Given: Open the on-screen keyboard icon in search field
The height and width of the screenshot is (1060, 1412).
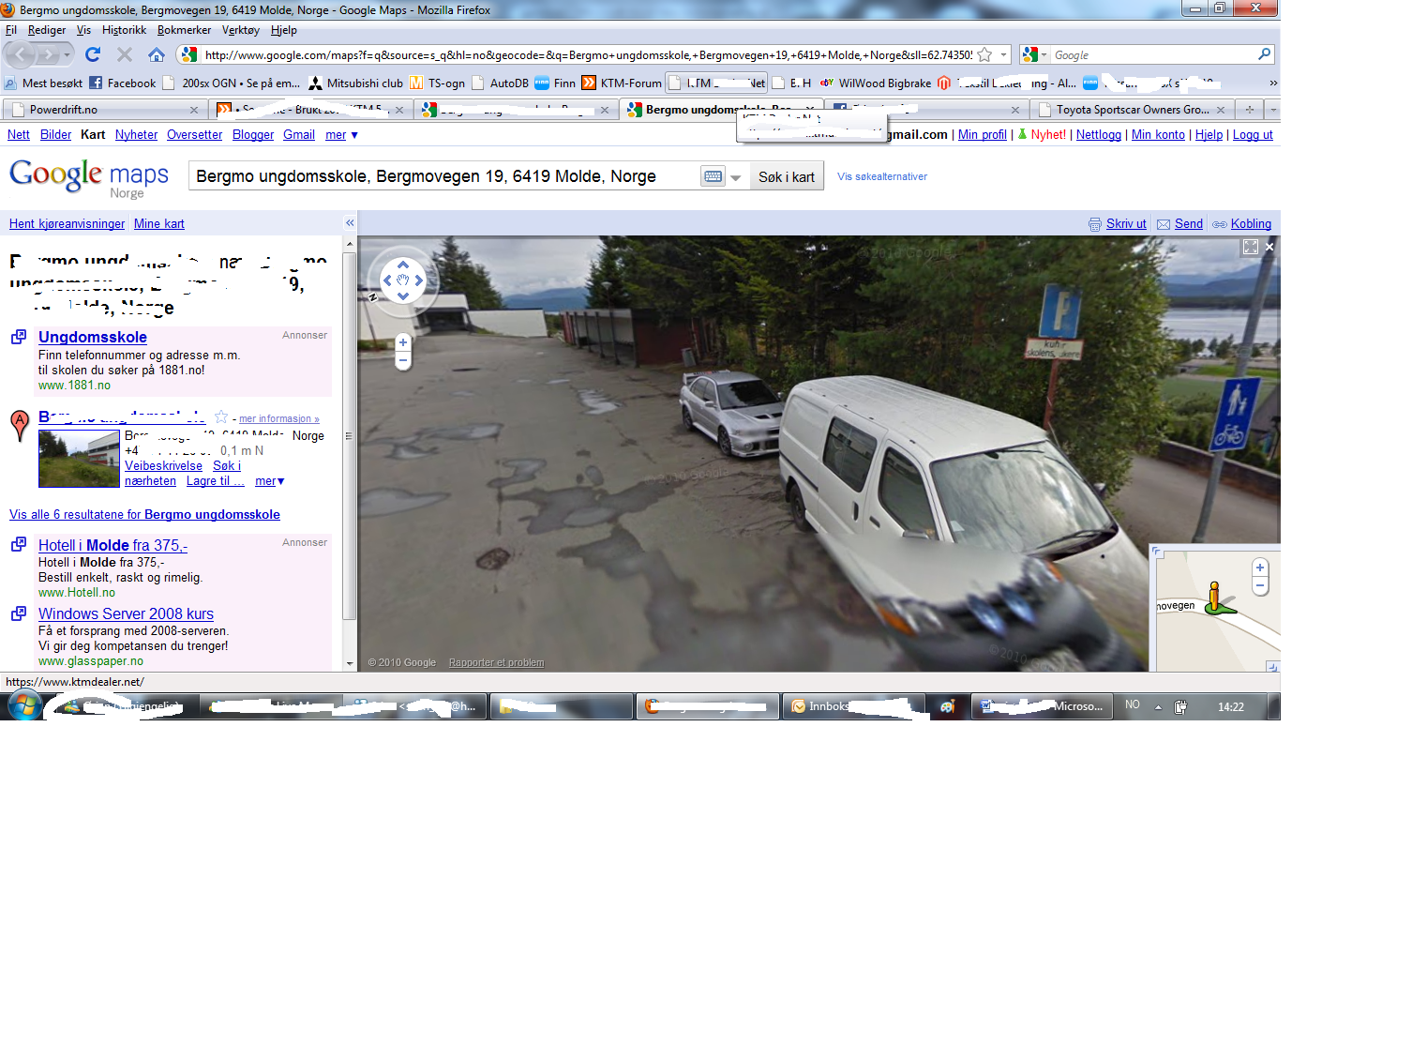Looking at the screenshot, I should pyautogui.click(x=713, y=175).
